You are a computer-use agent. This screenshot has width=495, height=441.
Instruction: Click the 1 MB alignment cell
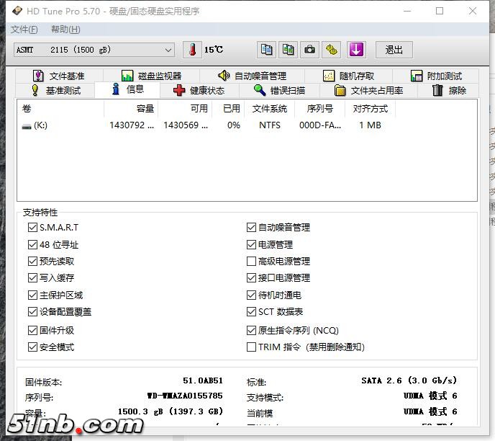(370, 125)
